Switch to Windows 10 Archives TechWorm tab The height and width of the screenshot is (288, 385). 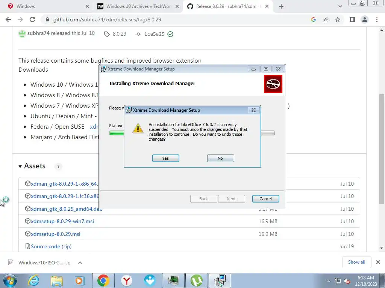(139, 6)
